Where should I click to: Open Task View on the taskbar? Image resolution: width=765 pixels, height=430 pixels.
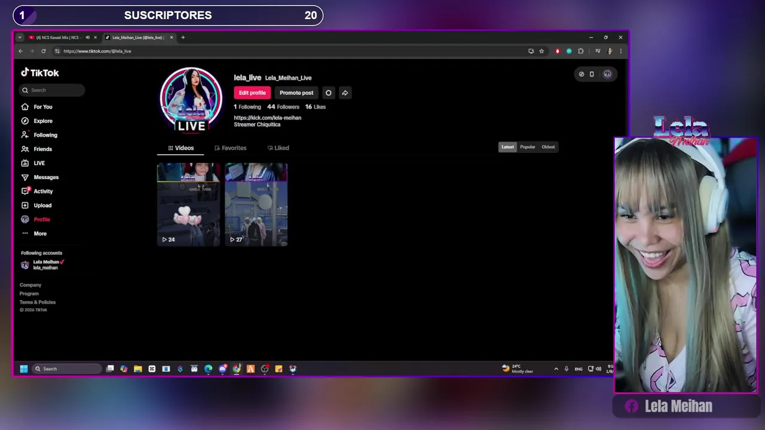[110, 369]
